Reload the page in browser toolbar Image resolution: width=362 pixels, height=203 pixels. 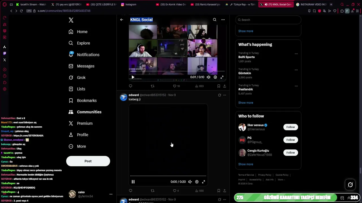coord(21,11)
